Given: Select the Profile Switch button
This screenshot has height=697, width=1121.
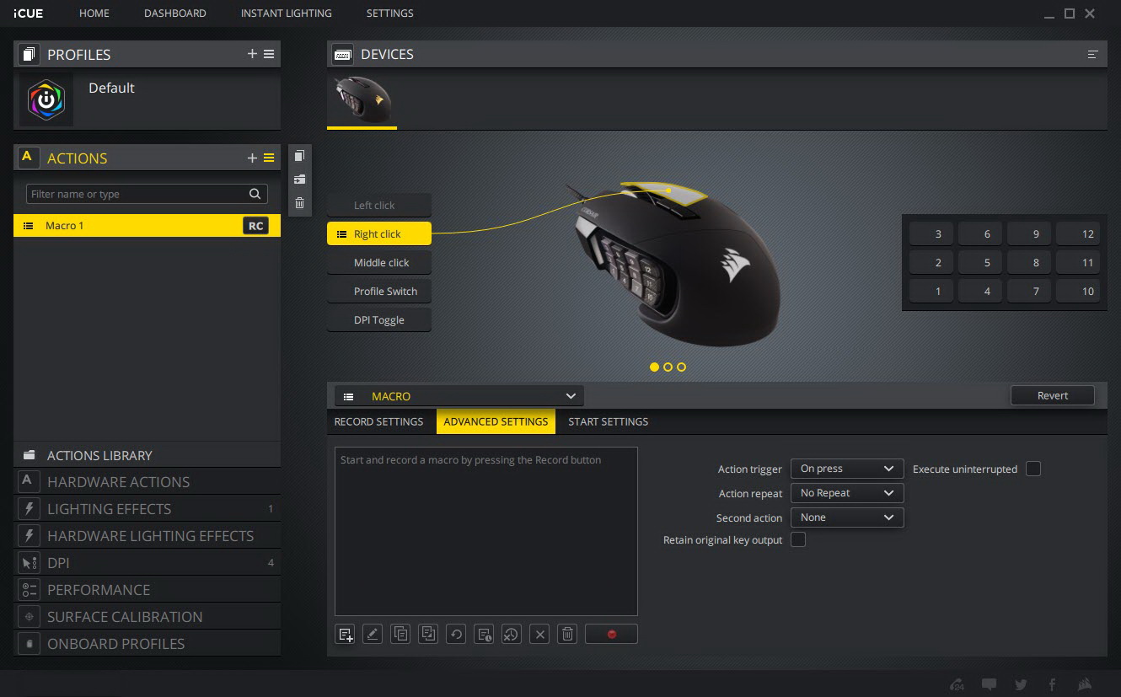Looking at the screenshot, I should [x=379, y=292].
